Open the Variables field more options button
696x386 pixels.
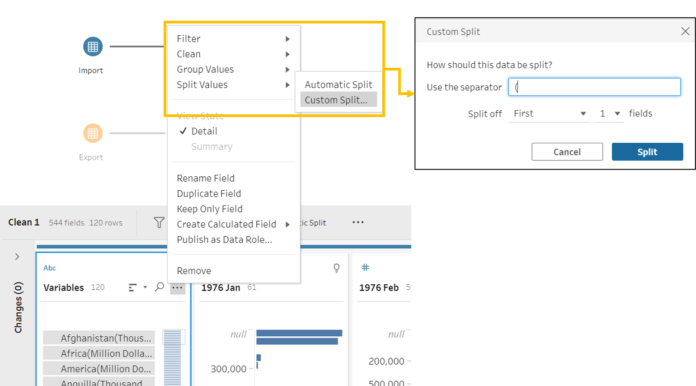coord(178,287)
